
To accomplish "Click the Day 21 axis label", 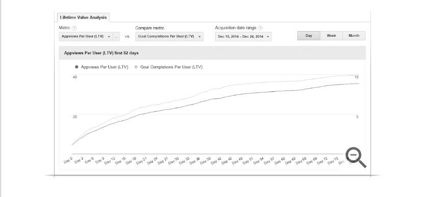I will (141, 161).
